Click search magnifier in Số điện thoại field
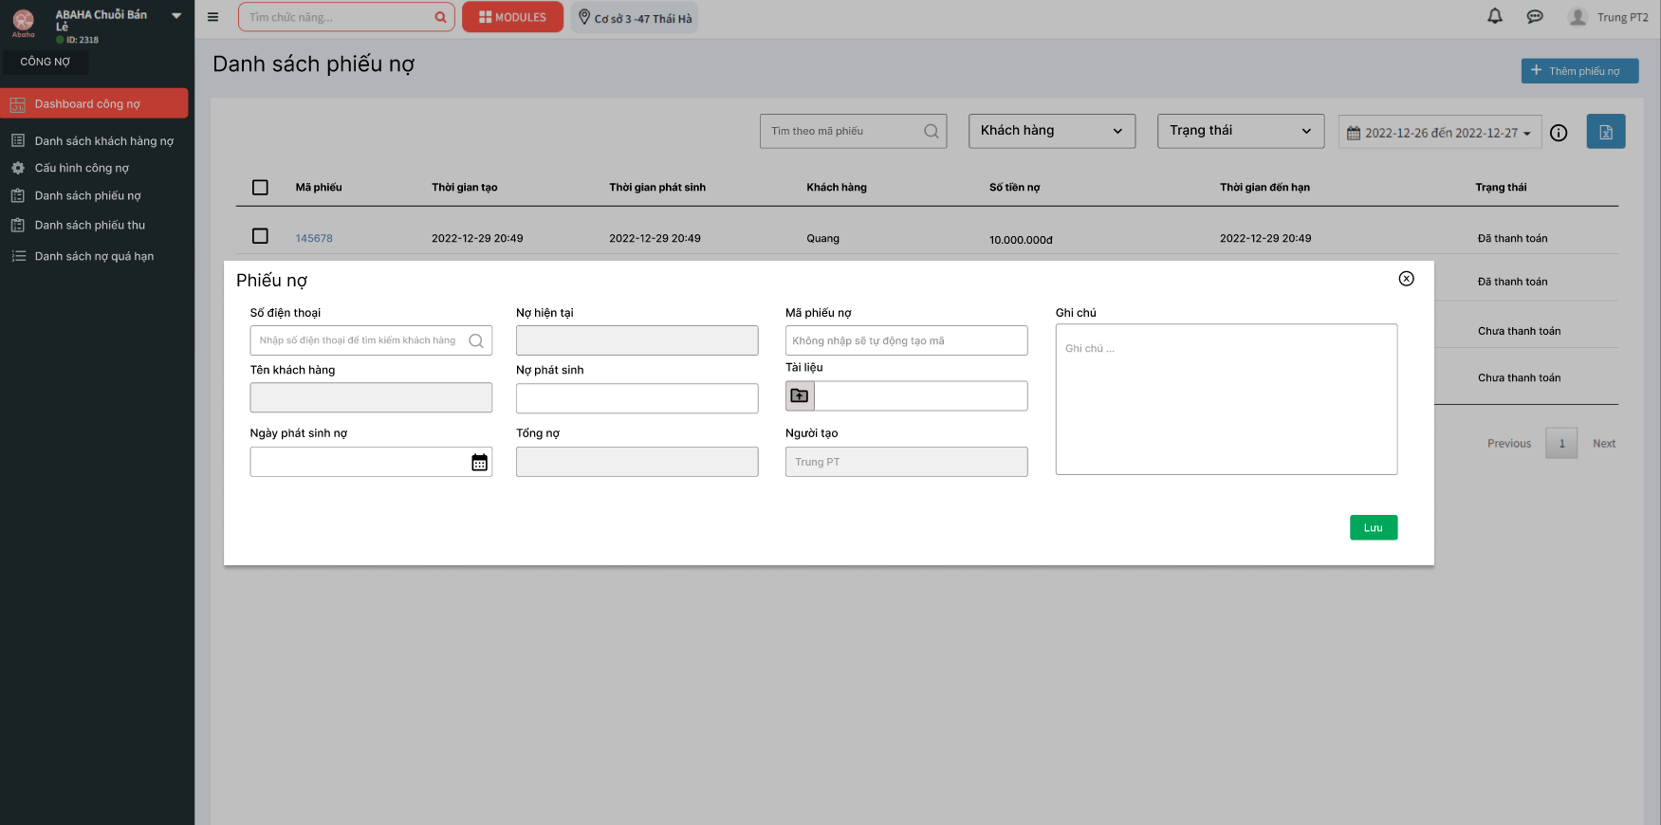The height and width of the screenshot is (825, 1661). (x=476, y=340)
